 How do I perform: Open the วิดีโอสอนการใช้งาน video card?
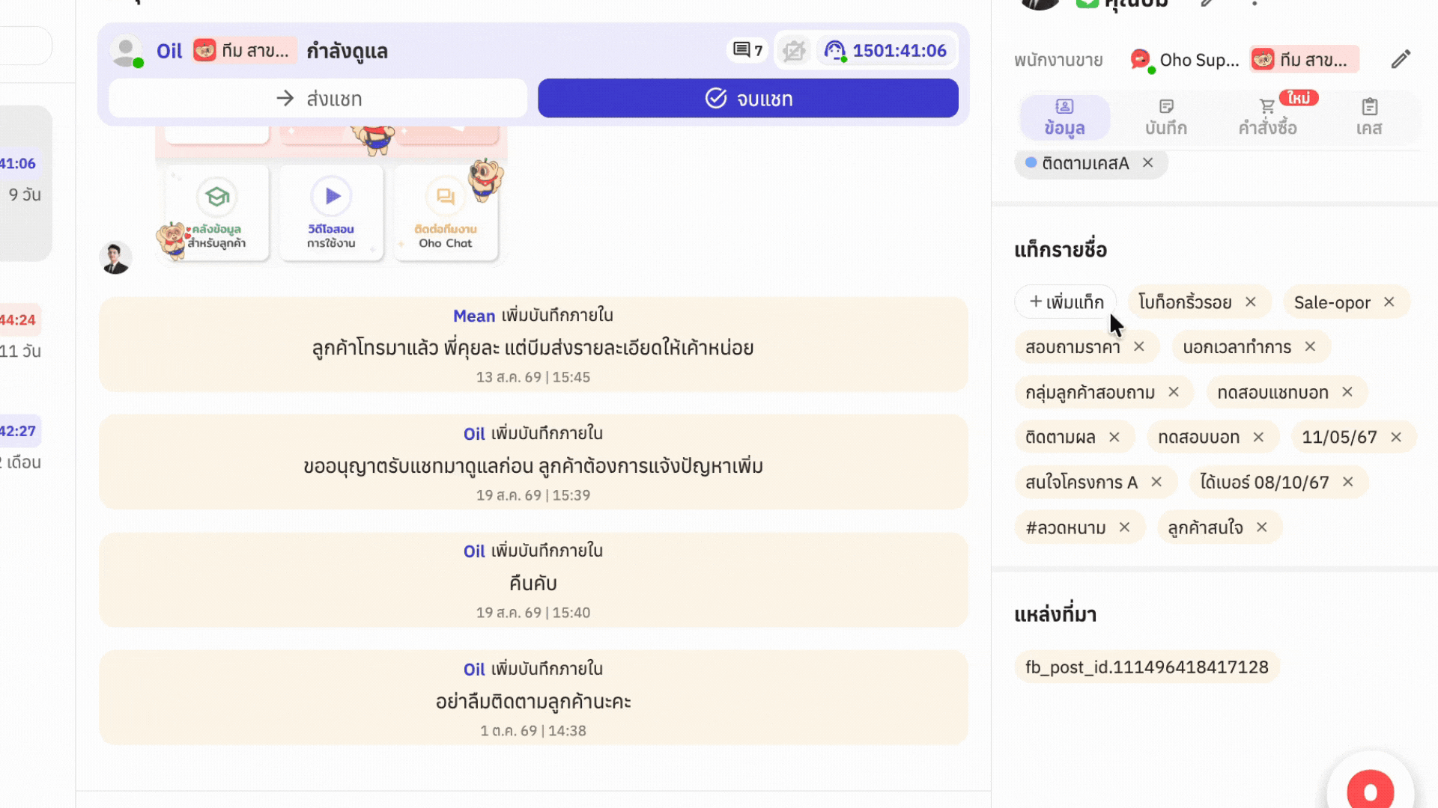click(331, 213)
